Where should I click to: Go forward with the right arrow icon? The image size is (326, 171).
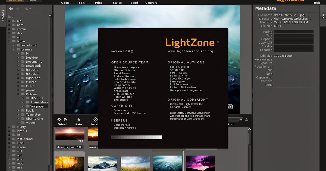pos(17,9)
